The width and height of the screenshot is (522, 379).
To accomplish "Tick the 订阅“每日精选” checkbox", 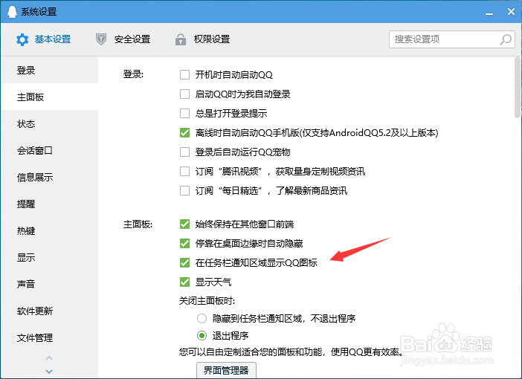I will (184, 190).
